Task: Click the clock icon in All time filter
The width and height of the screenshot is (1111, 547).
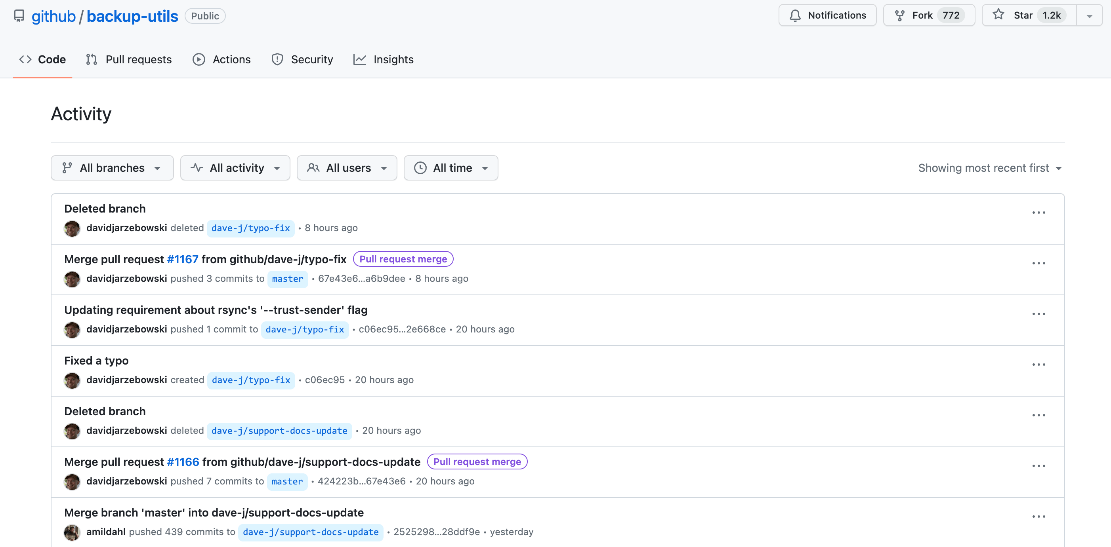Action: tap(420, 167)
